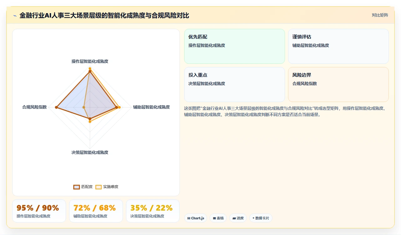This screenshot has height=235, width=401.
Task: Click 操作层智能化成熟度 text in 优先匹配 card
Action: click(207, 45)
